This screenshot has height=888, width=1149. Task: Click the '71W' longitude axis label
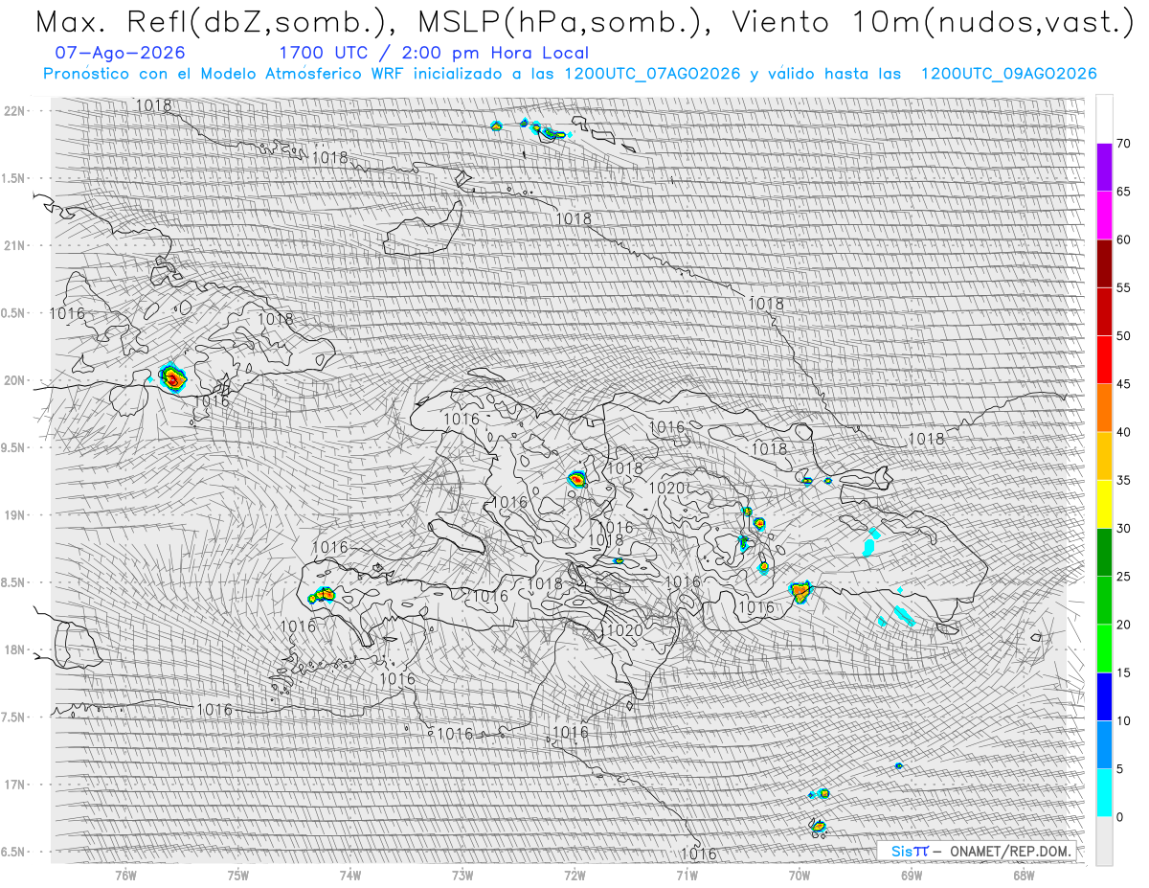pos(687,875)
